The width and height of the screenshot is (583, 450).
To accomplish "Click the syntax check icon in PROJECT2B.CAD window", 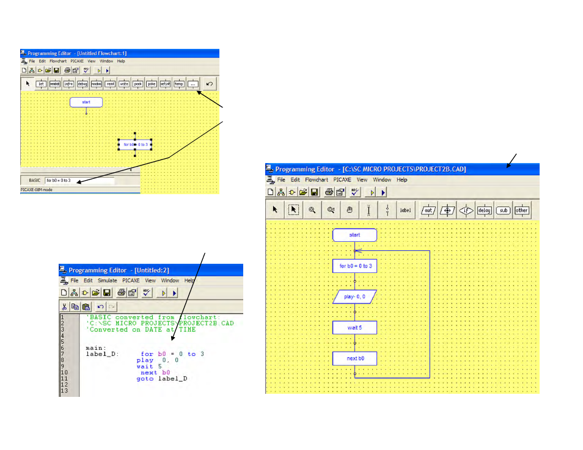I will (x=354, y=192).
